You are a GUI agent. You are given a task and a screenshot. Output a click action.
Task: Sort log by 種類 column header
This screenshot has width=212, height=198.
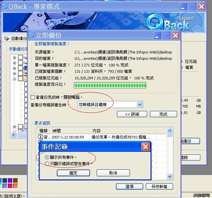coord(43,131)
